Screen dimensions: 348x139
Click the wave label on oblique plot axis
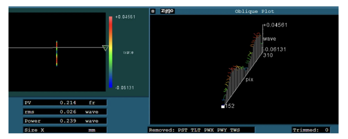(269, 39)
